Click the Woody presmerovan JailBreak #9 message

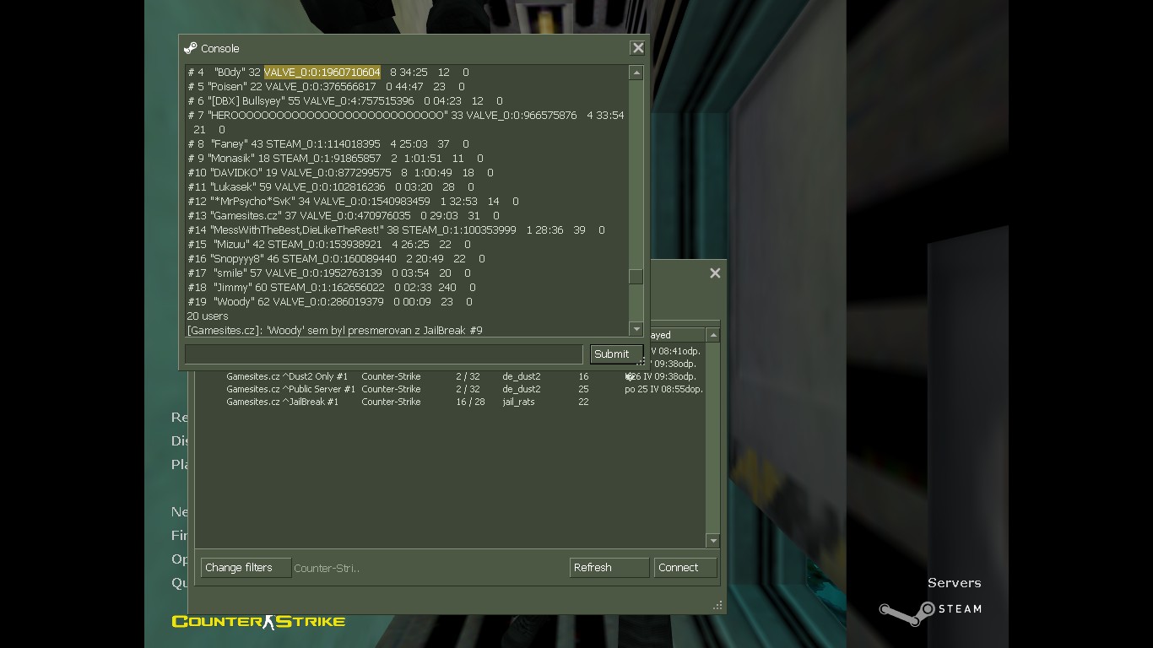click(x=335, y=330)
